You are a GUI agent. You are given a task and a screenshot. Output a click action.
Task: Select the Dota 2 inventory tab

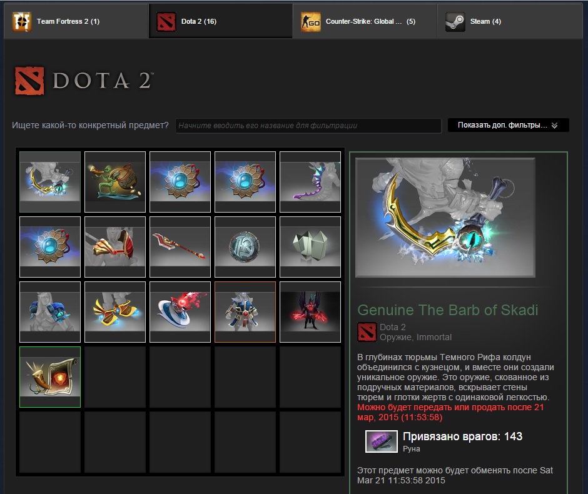point(220,21)
